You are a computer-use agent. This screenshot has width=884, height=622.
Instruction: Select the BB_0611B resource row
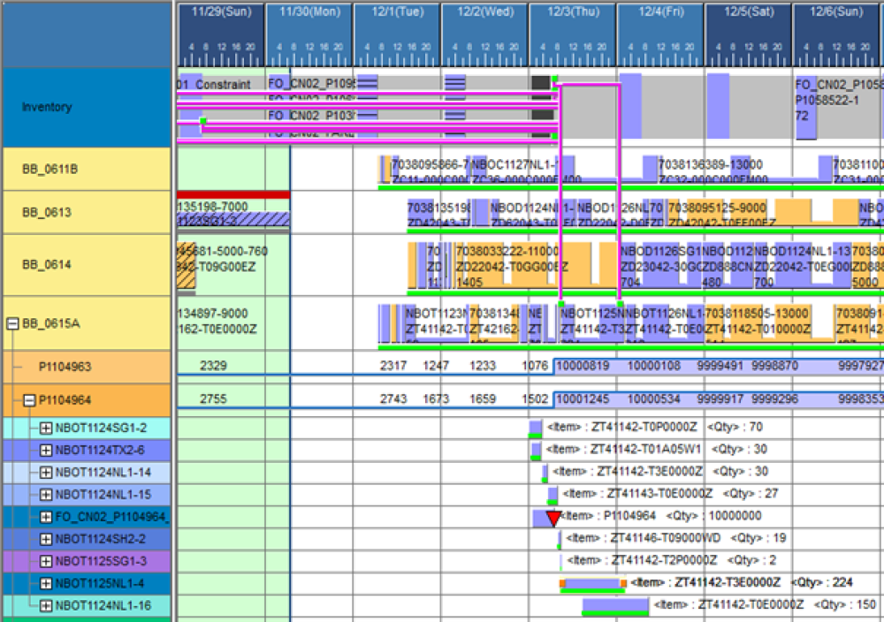pyautogui.click(x=87, y=169)
